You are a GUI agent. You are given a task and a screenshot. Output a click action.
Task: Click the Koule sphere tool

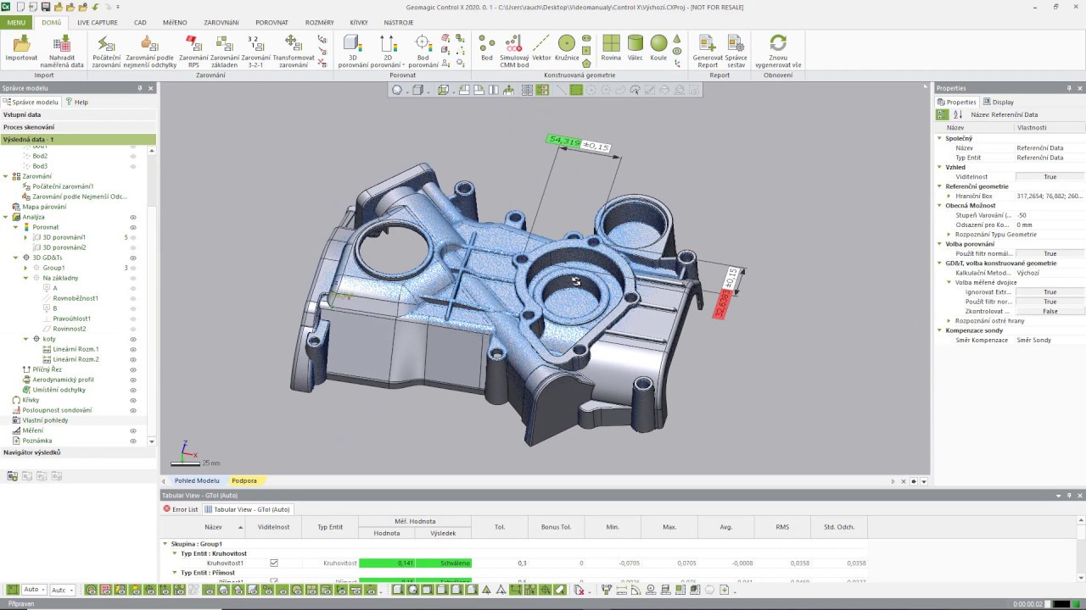(658, 44)
